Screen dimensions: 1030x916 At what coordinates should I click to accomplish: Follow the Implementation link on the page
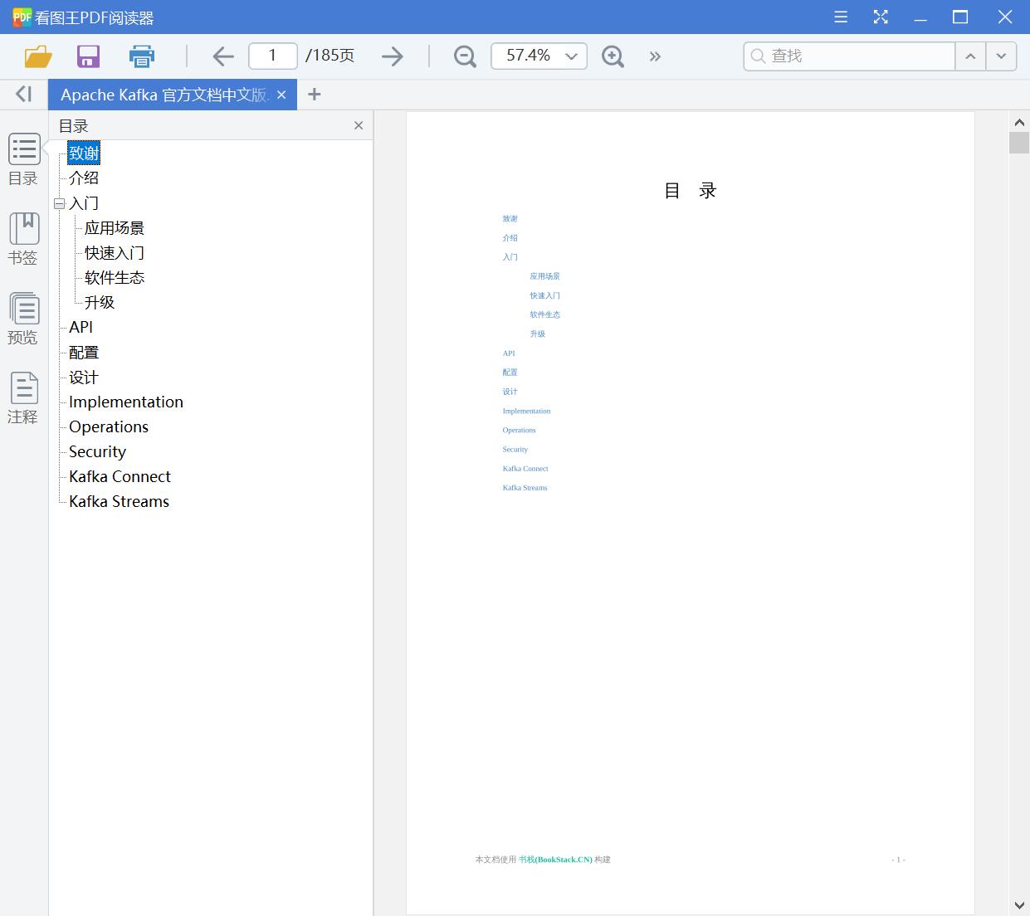tap(526, 411)
